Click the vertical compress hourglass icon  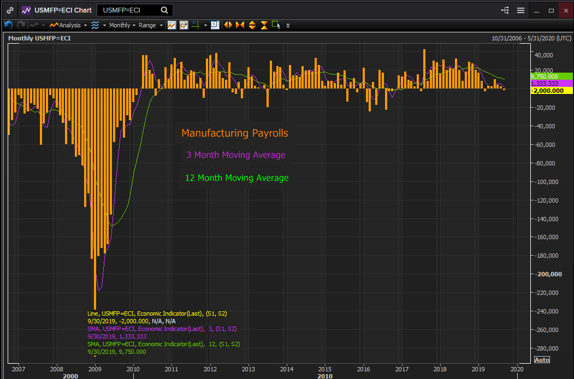[x=264, y=25]
